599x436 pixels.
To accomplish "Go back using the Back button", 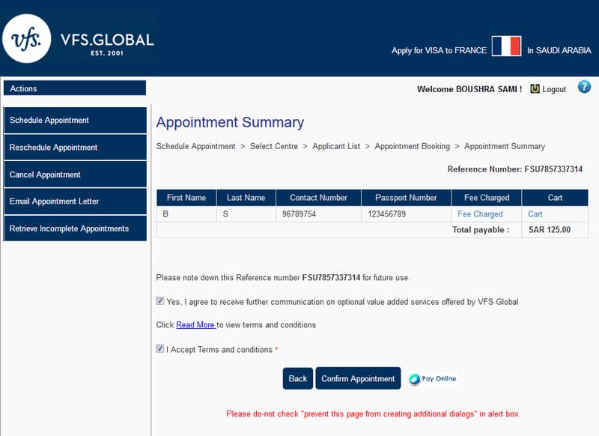I will (x=298, y=378).
